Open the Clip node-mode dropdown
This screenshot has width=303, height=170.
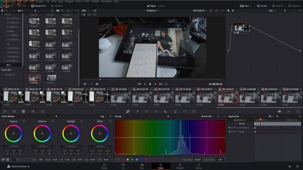(x=272, y=10)
